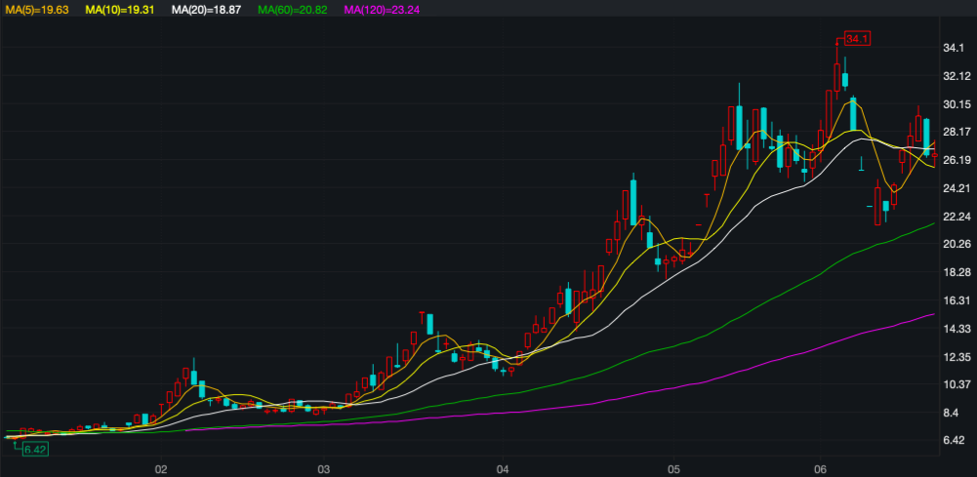
Task: Click the 24.21 price level on right axis
Action: coord(956,188)
